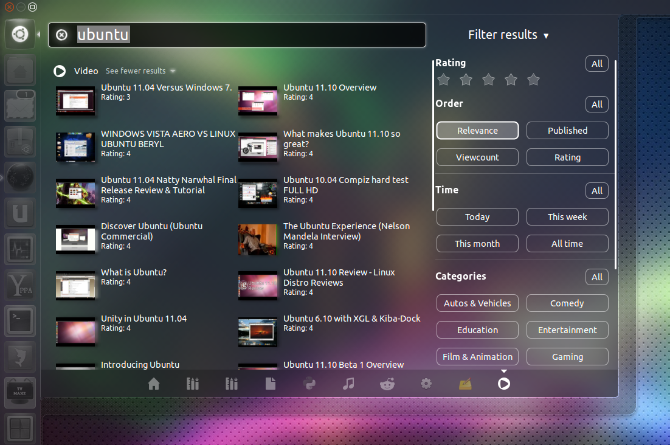The image size is (670, 445).
Task: Open "What makes Ubuntu 11.10 so great?"
Action: click(x=342, y=139)
